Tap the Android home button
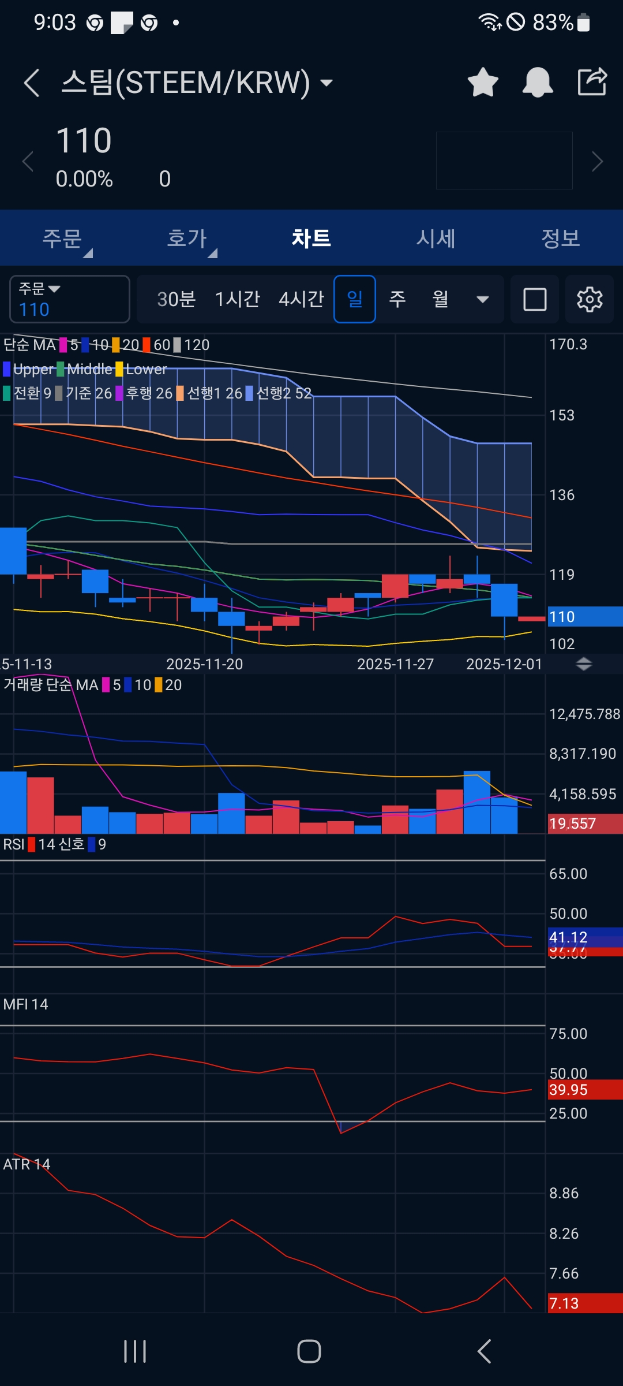Viewport: 623px width, 1386px height. [x=309, y=1351]
